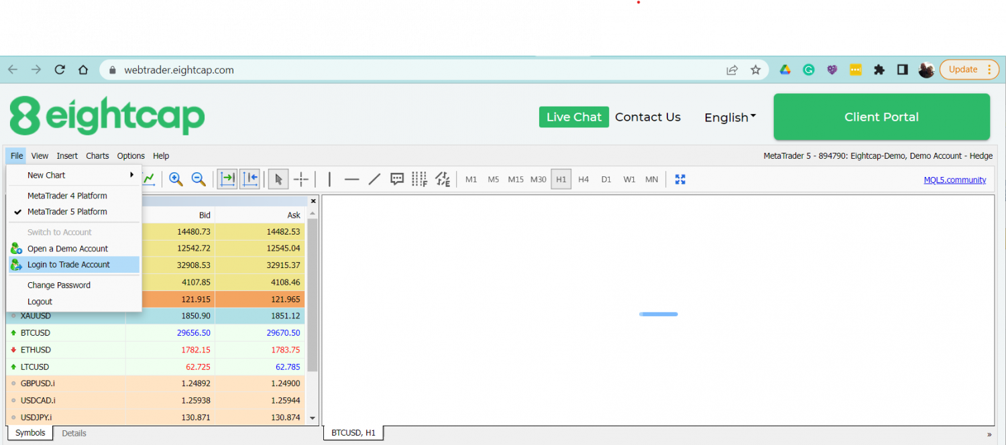The height and width of the screenshot is (445, 1006).
Task: Set timeframe to M5
Action: (494, 180)
